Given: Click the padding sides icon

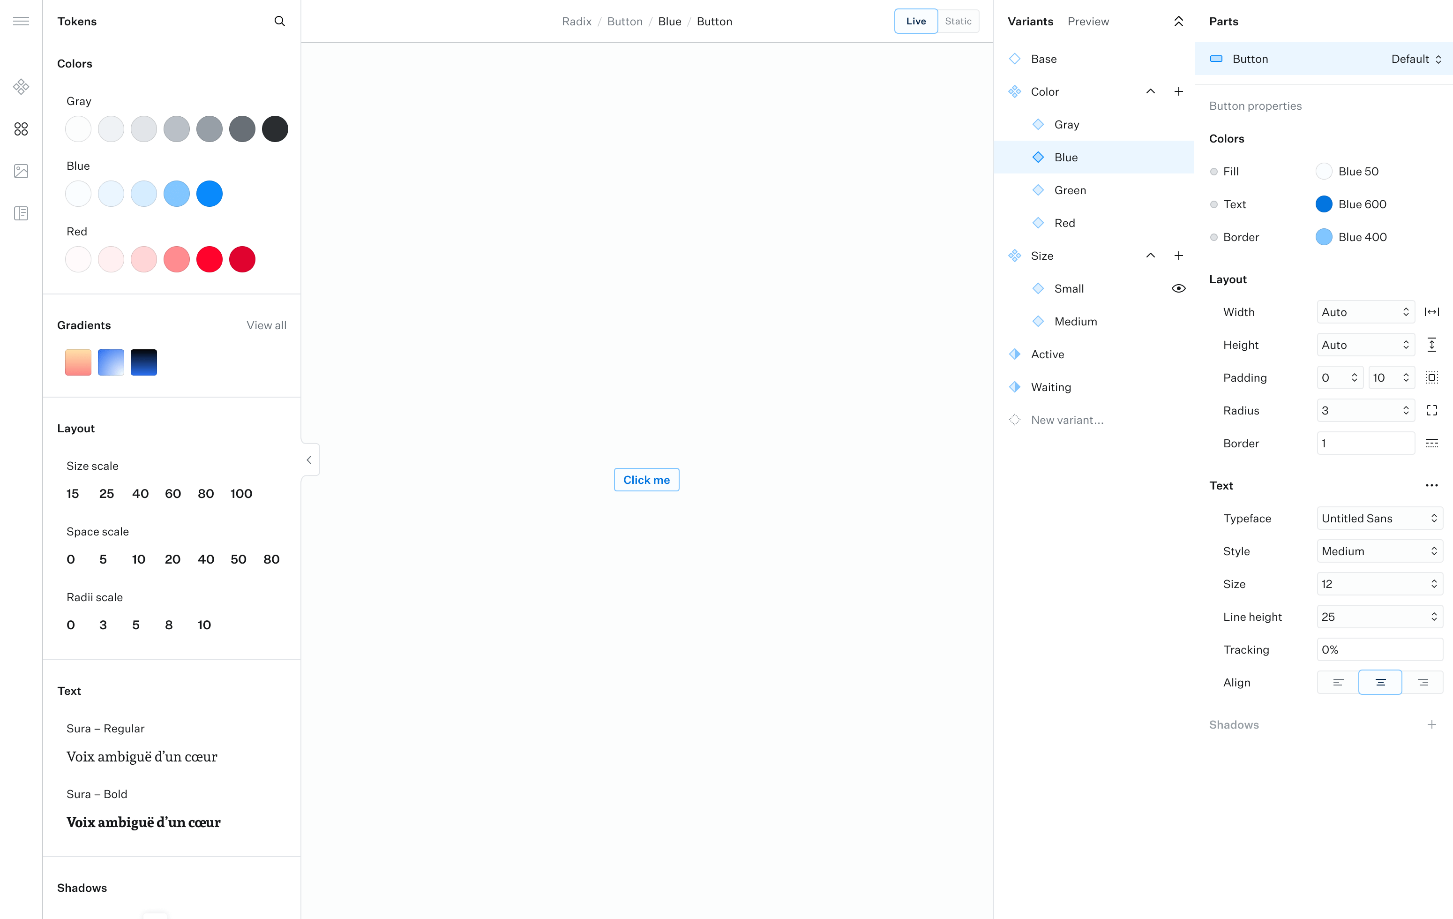Looking at the screenshot, I should click(1431, 378).
